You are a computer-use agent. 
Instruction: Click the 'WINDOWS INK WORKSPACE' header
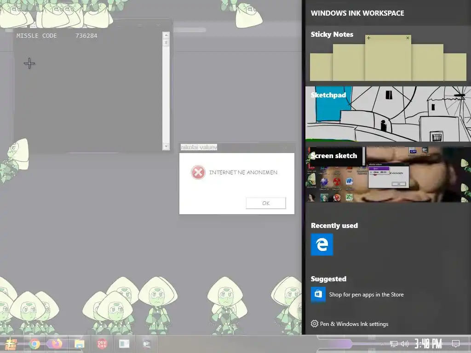pos(357,13)
